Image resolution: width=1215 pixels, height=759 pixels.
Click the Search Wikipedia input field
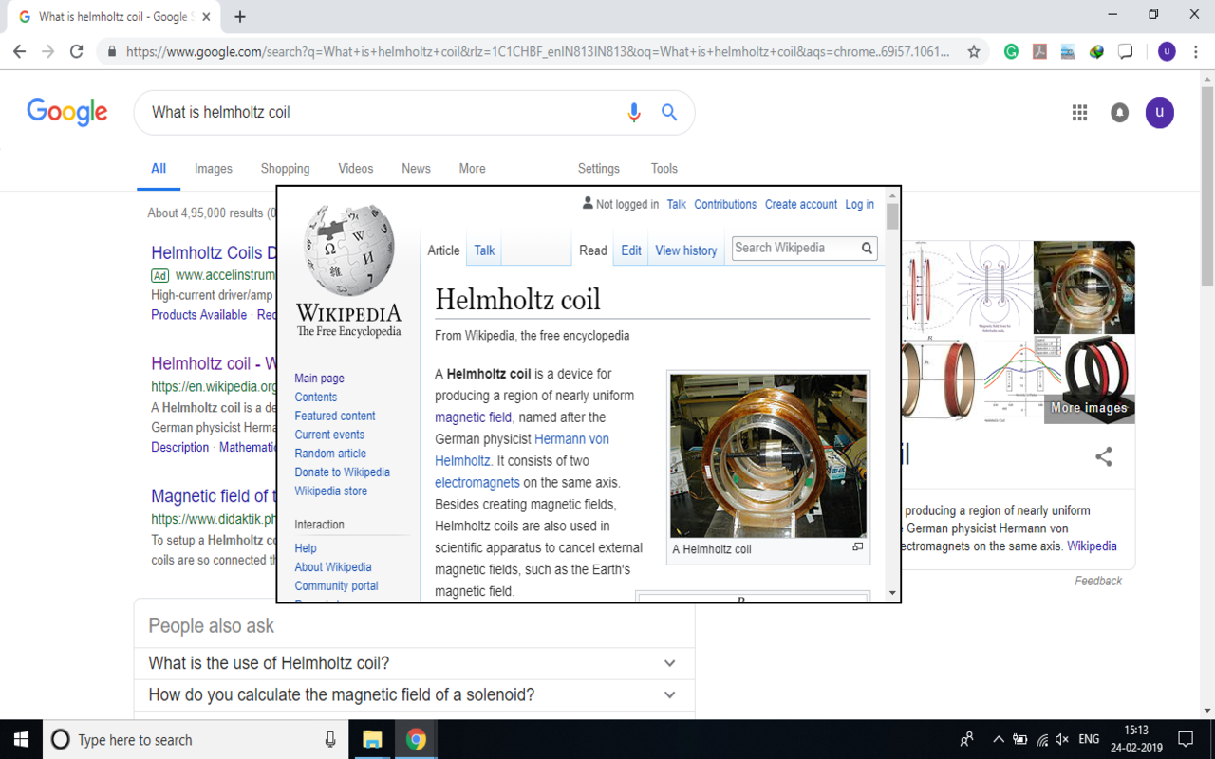click(x=794, y=249)
